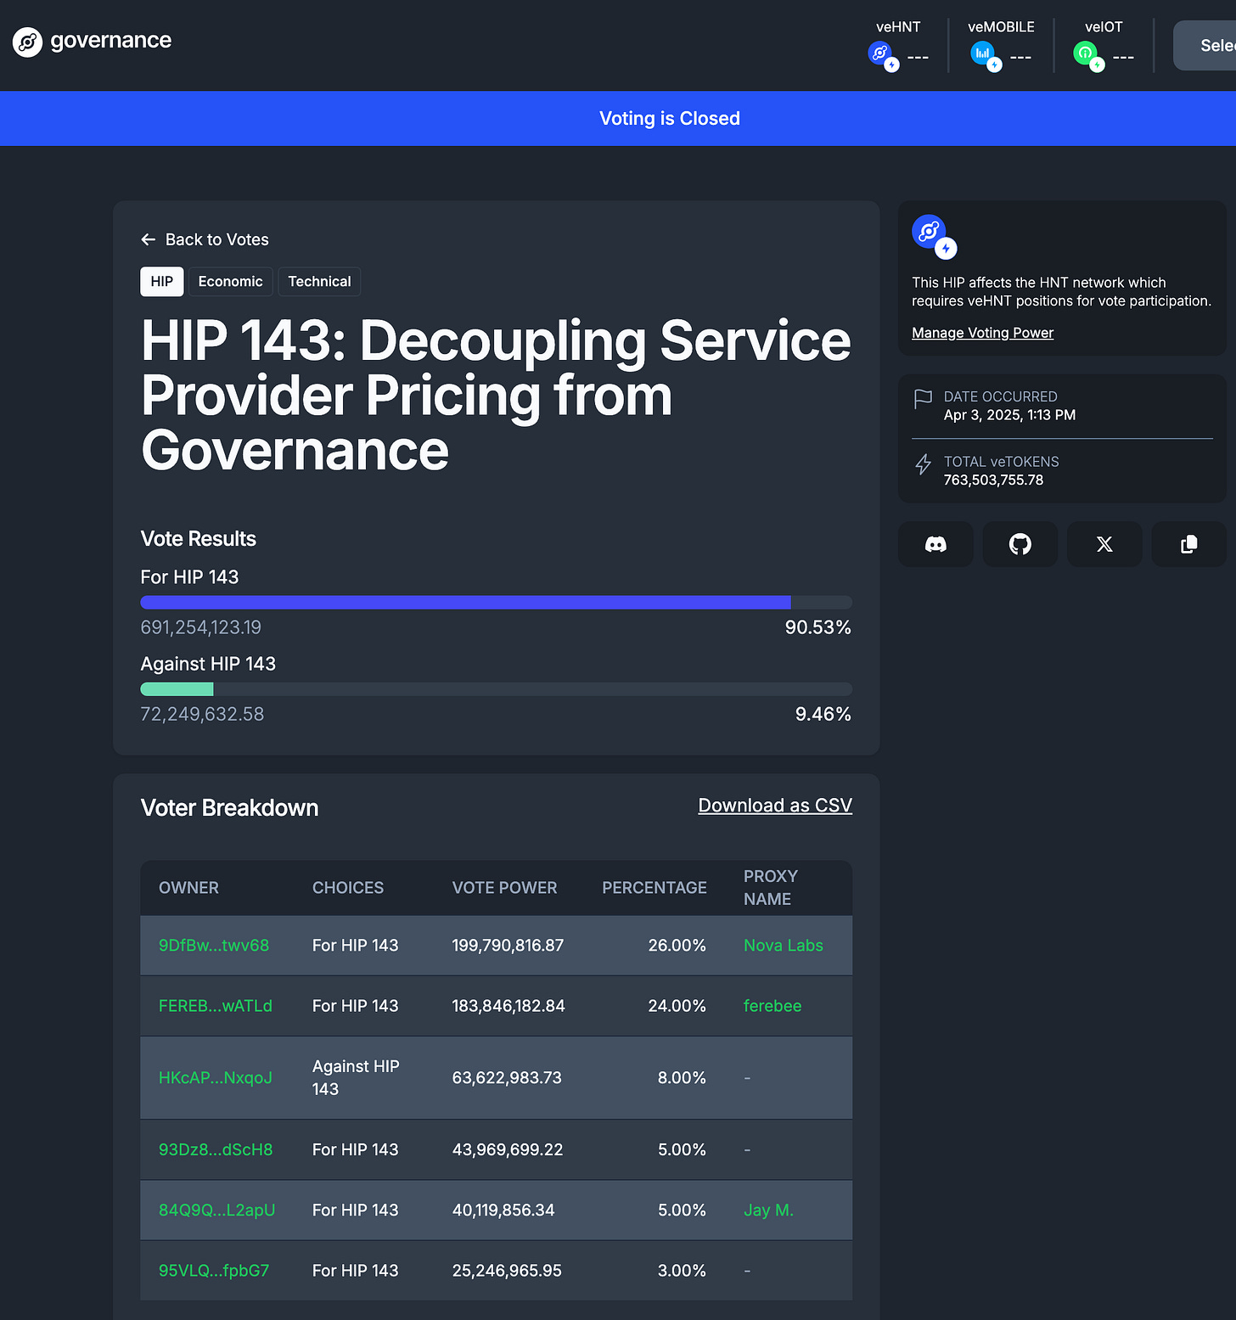
Task: Open owner 93Dz8...dScH8 address
Action: click(x=216, y=1149)
